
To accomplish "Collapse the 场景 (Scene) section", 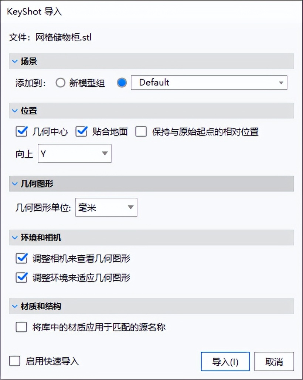I will (14, 61).
